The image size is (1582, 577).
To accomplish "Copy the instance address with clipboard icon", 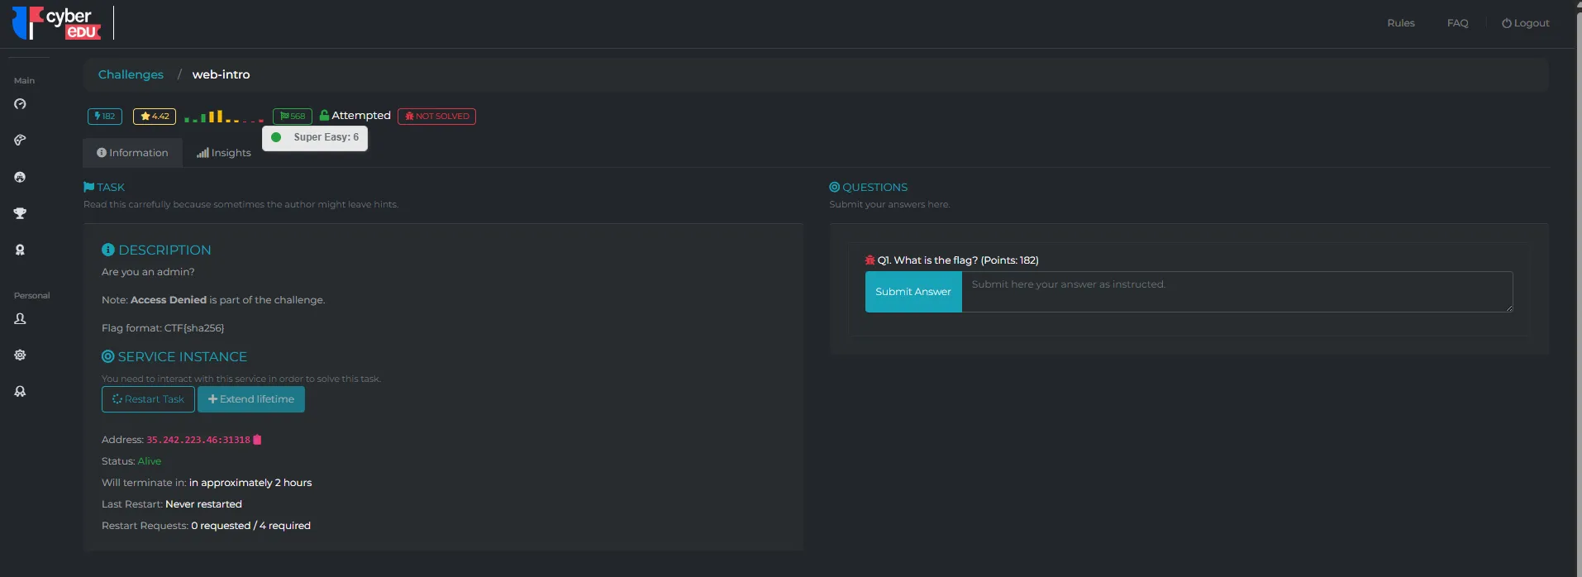I will pyautogui.click(x=257, y=440).
